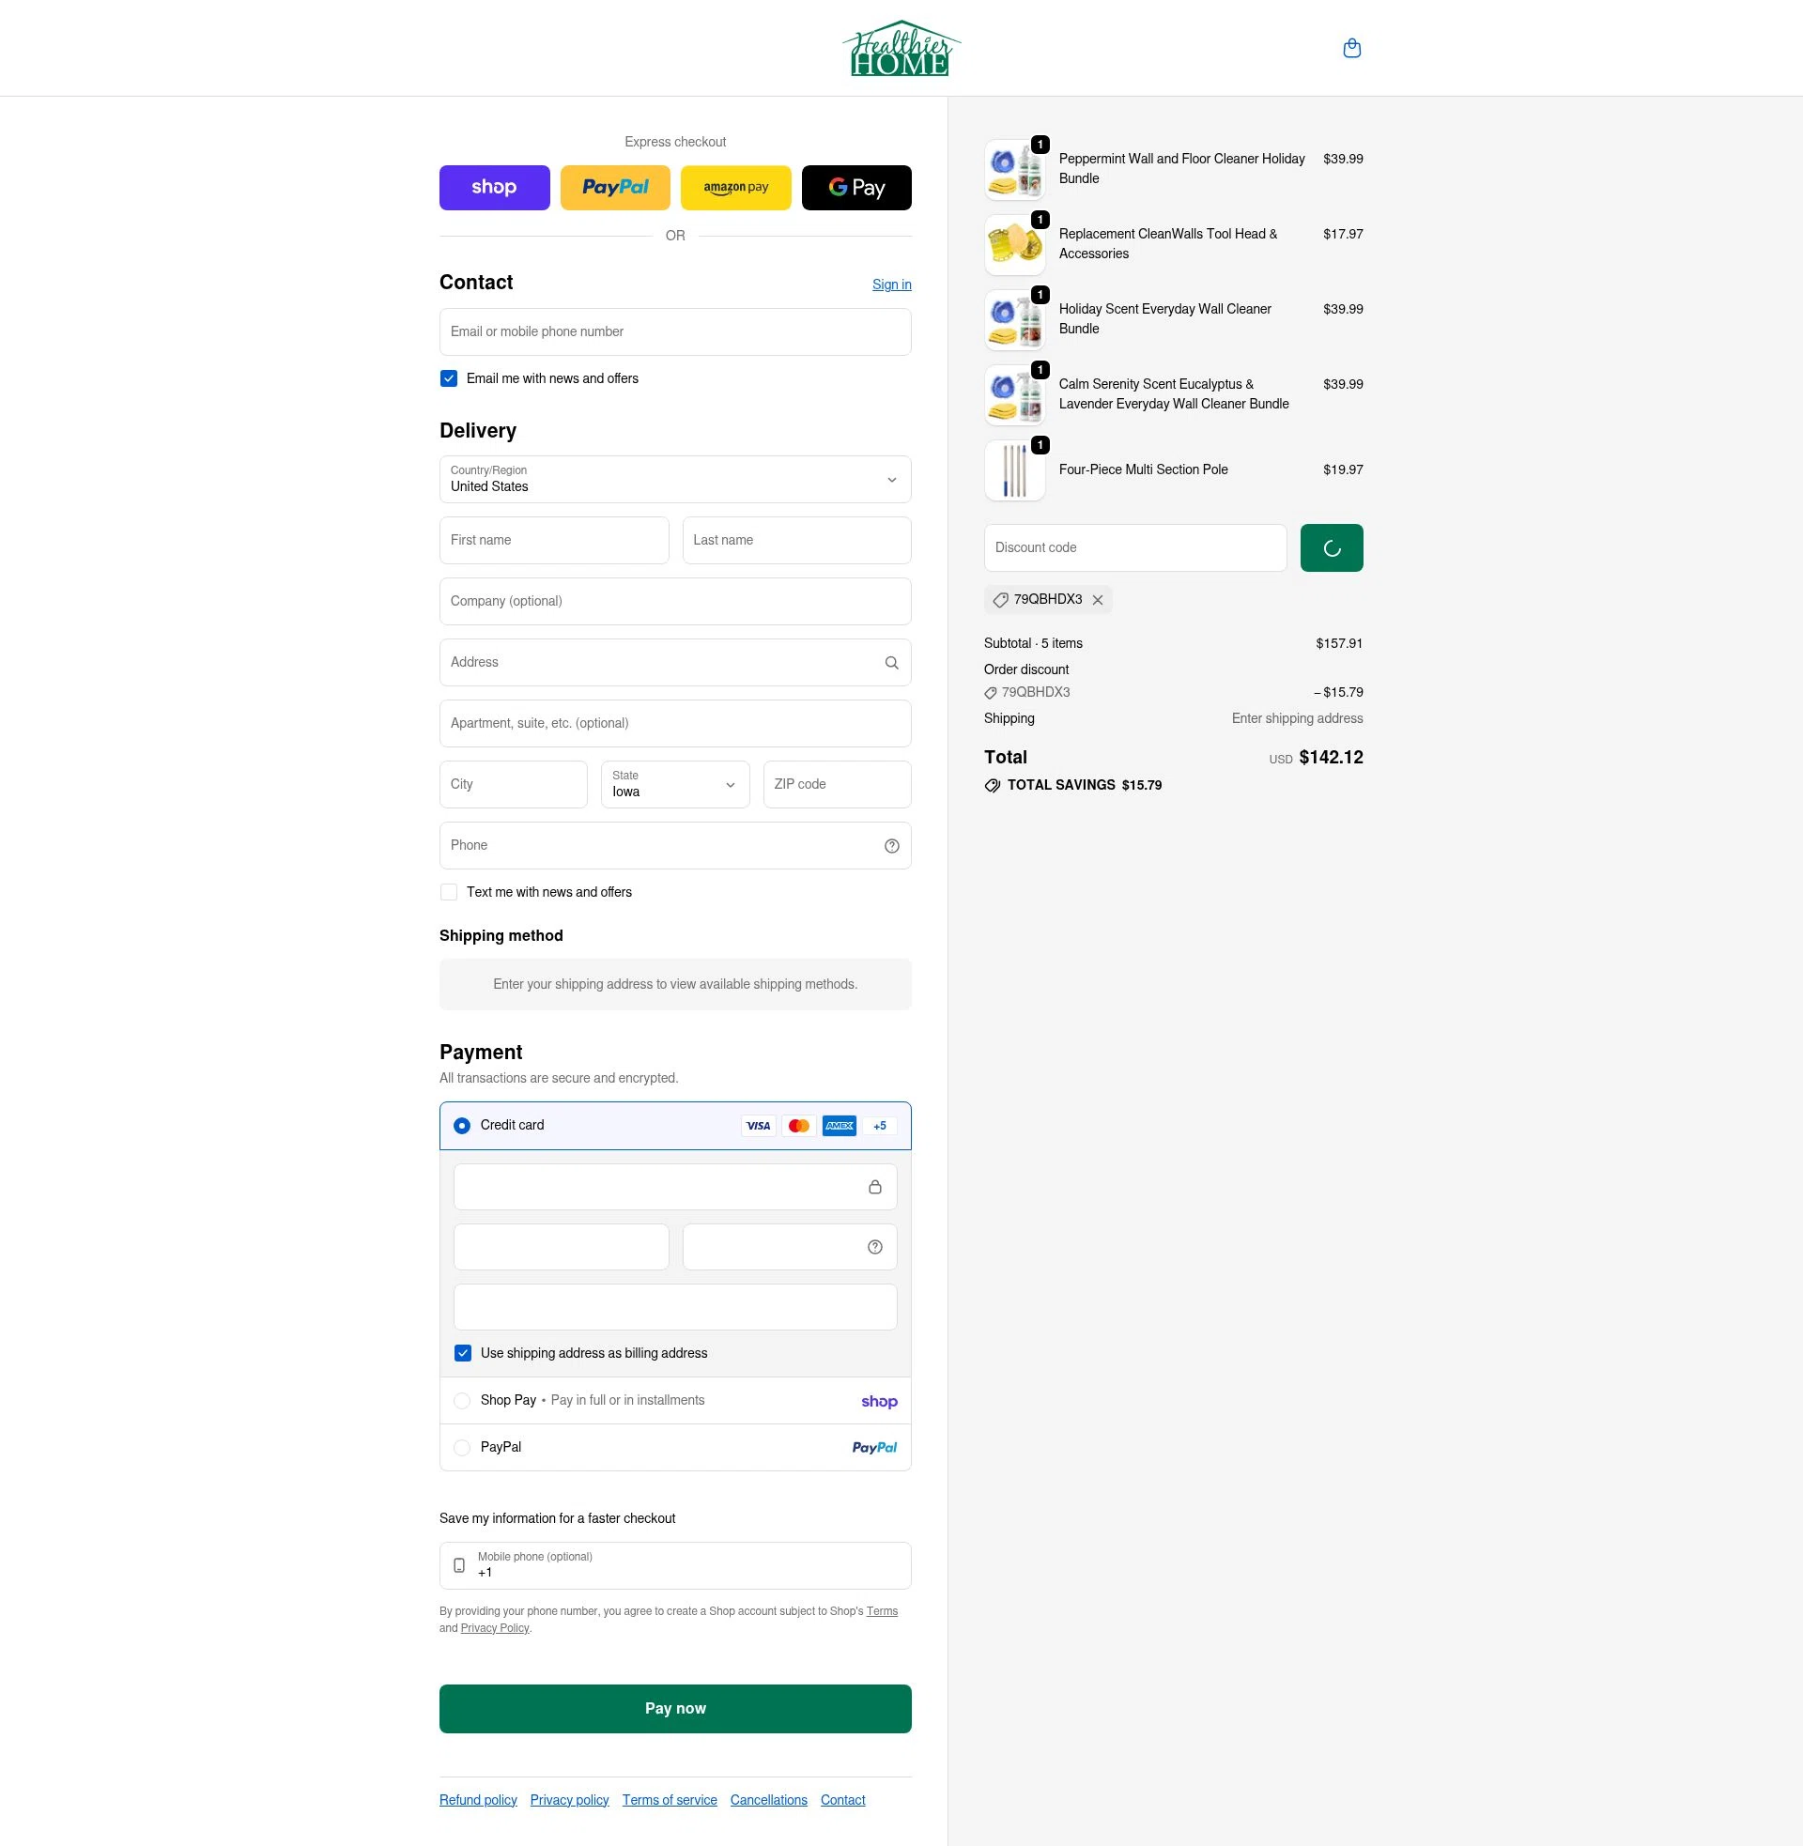
Task: Click the Pay now button
Action: pyautogui.click(x=674, y=1708)
